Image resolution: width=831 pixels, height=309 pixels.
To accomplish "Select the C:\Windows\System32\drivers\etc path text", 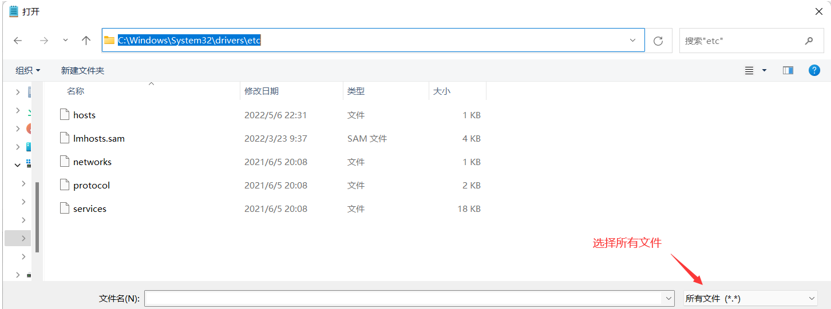I will coord(189,41).
